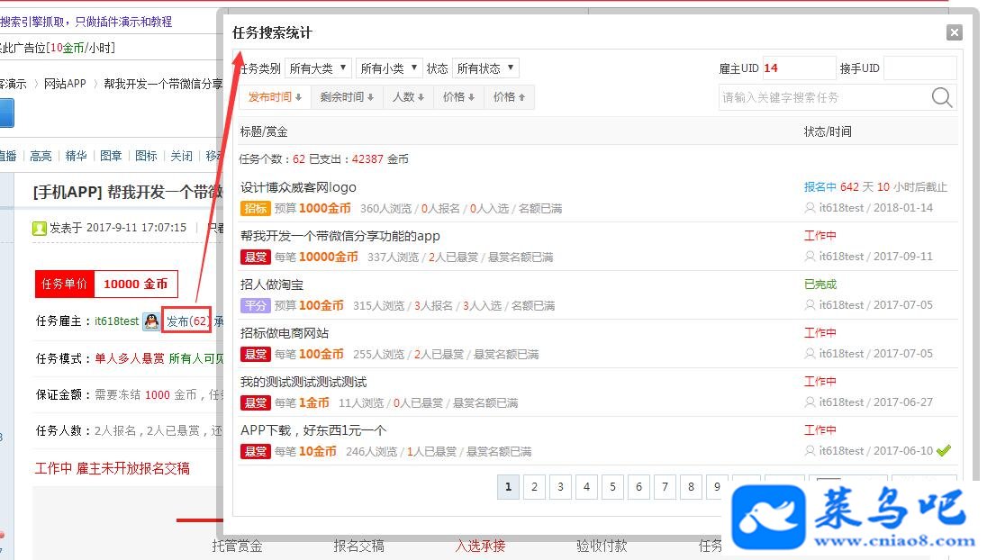Image resolution: width=987 pixels, height=560 pixels.
Task: Click the green checkmark on APP下载 row
Action: (944, 450)
